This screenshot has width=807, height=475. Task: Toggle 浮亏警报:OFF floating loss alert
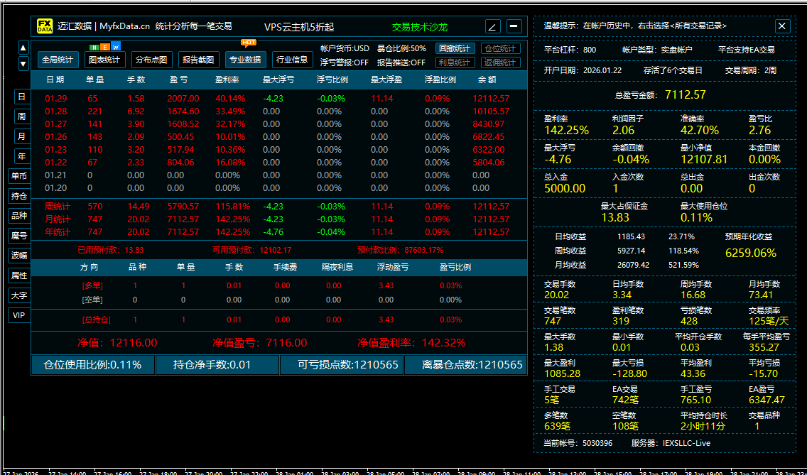(x=345, y=62)
